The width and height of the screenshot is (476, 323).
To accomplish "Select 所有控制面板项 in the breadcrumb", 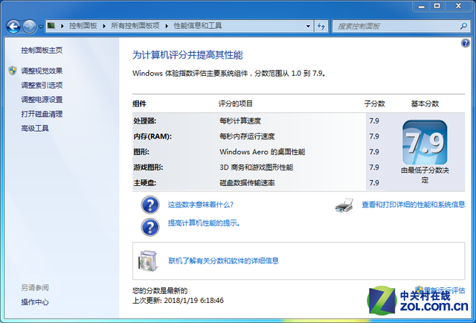I will (x=135, y=26).
